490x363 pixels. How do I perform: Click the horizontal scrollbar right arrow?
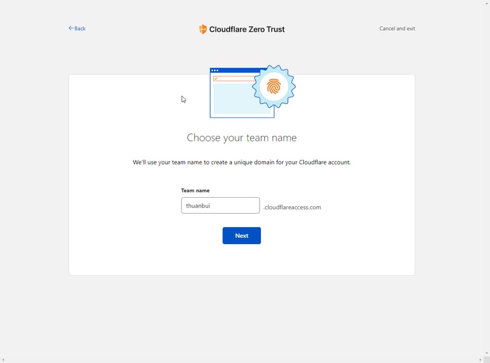pyautogui.click(x=480, y=360)
